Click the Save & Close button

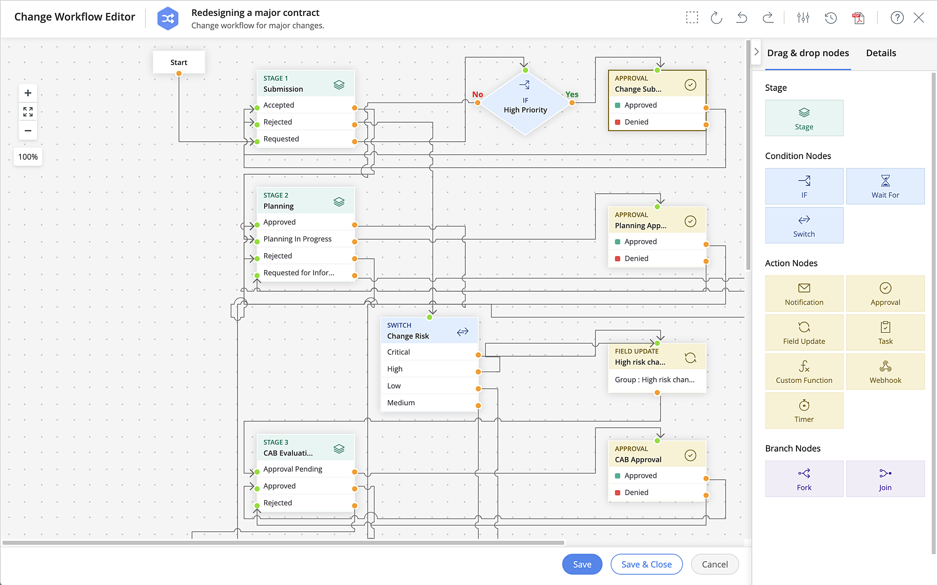(x=647, y=564)
